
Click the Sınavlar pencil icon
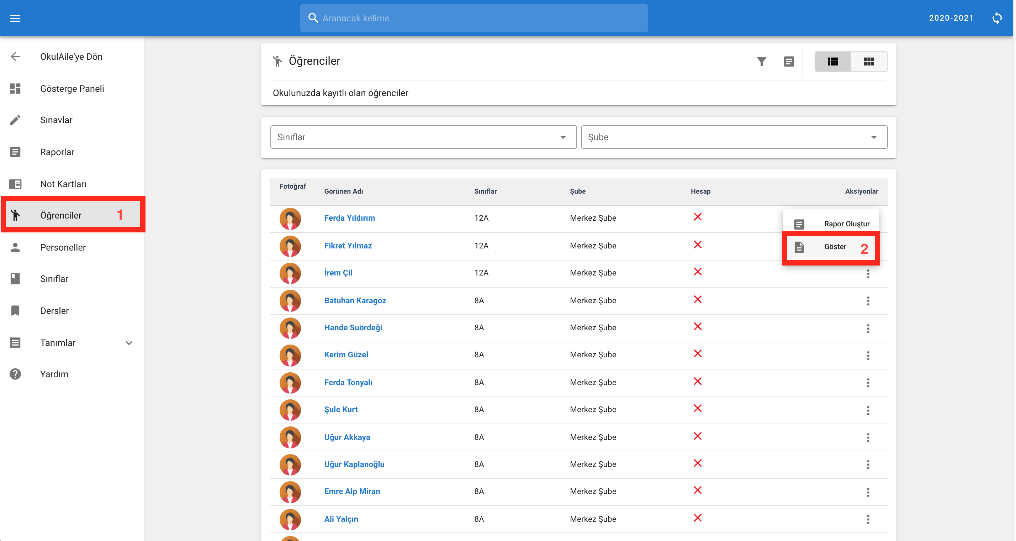pyautogui.click(x=15, y=120)
